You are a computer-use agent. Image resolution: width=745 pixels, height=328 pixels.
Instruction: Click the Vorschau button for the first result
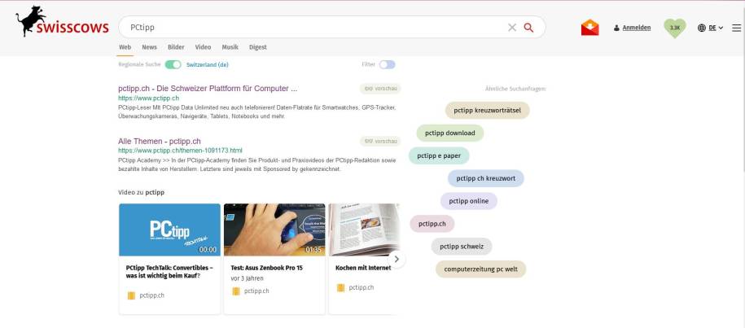380,89
